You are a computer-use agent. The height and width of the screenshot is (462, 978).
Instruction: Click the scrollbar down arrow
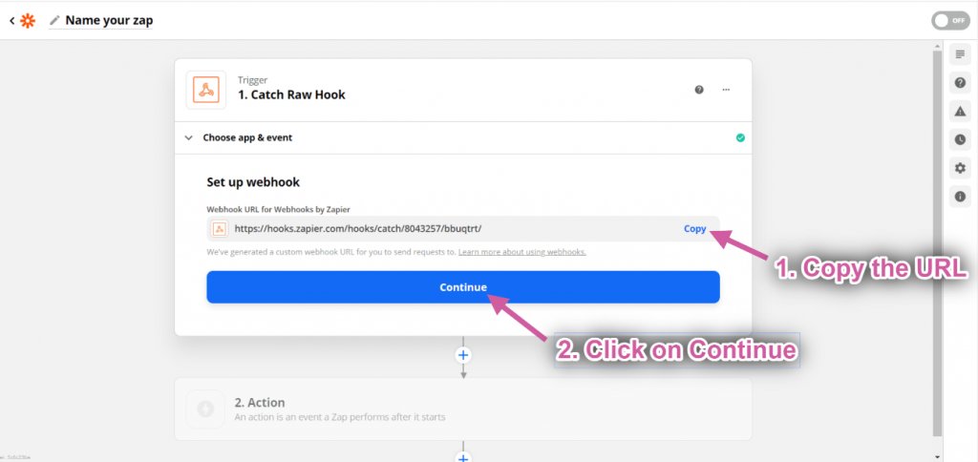click(x=938, y=457)
